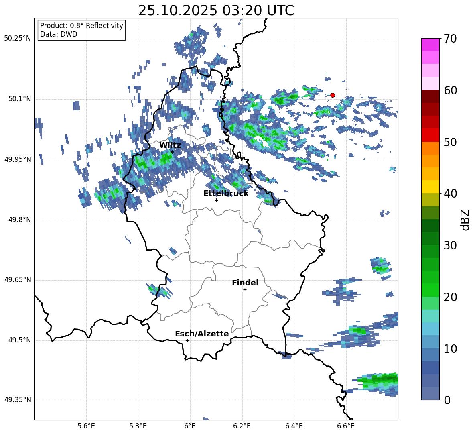
Task: Click the 0 value on colorbar
Action: pyautogui.click(x=447, y=400)
